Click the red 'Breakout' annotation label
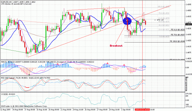The width and height of the screenshot is (192, 111). [116, 46]
